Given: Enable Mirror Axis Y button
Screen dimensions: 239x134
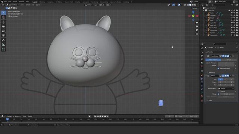Looking at the screenshot, I should 226,79.
